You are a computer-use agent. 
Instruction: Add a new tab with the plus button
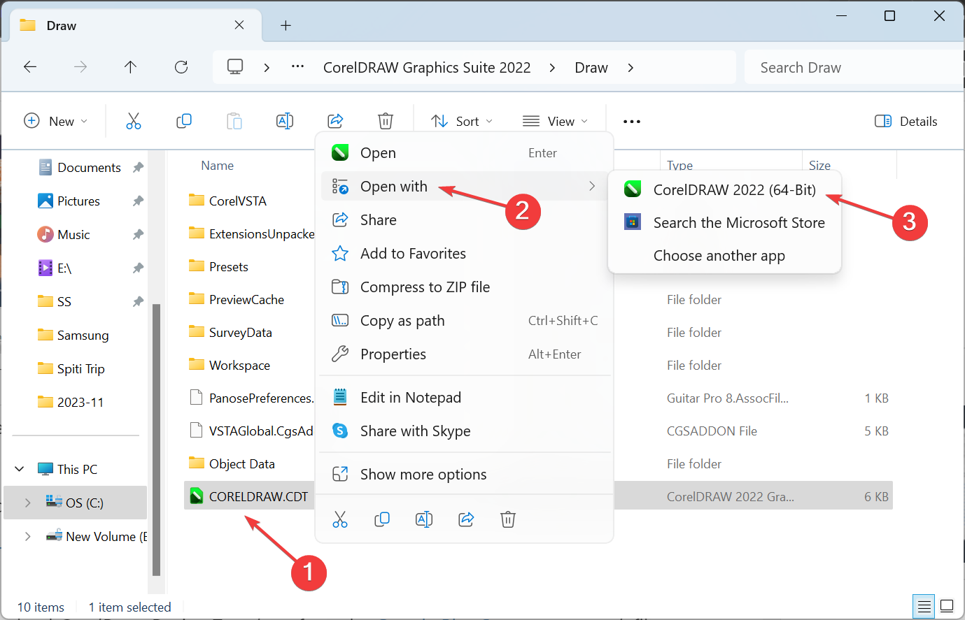coord(286,25)
